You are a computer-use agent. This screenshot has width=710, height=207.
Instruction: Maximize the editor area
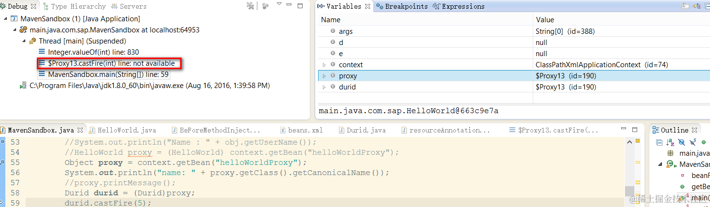click(634, 130)
